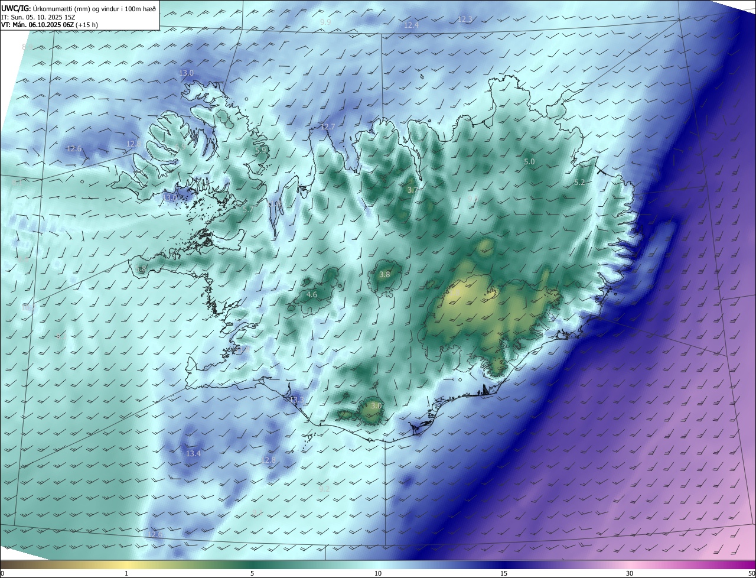Click the 1 tick on the colour scale
The height and width of the screenshot is (578, 756).
pos(126,573)
